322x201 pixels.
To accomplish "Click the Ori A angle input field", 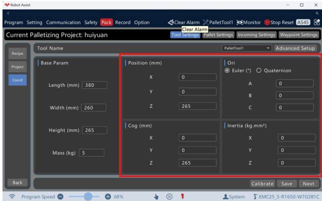I will tap(295, 83).
